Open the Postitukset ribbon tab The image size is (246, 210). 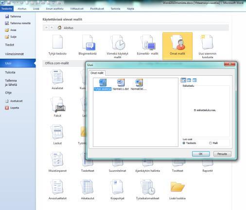(97, 9)
